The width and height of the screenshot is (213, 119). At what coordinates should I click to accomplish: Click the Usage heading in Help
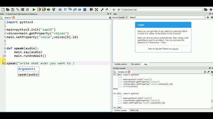[141, 25]
